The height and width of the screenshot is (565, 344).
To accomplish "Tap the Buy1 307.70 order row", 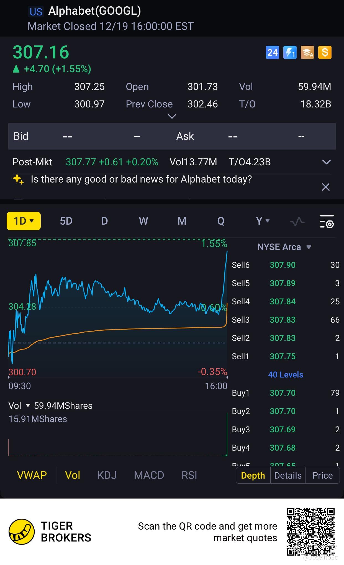I will pyautogui.click(x=286, y=393).
